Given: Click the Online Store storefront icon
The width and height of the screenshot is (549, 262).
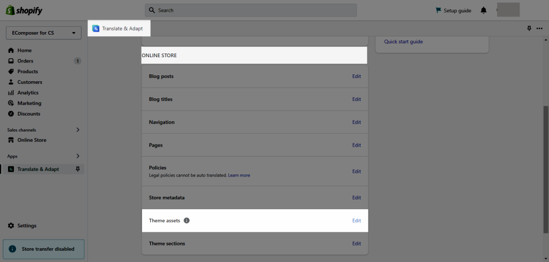Looking at the screenshot, I should (11, 140).
